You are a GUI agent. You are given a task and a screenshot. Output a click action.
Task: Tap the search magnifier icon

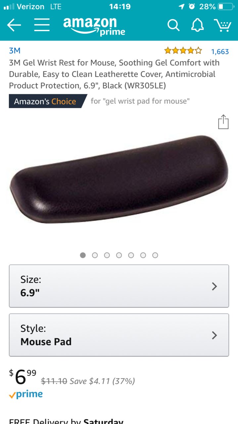pyautogui.click(x=173, y=25)
